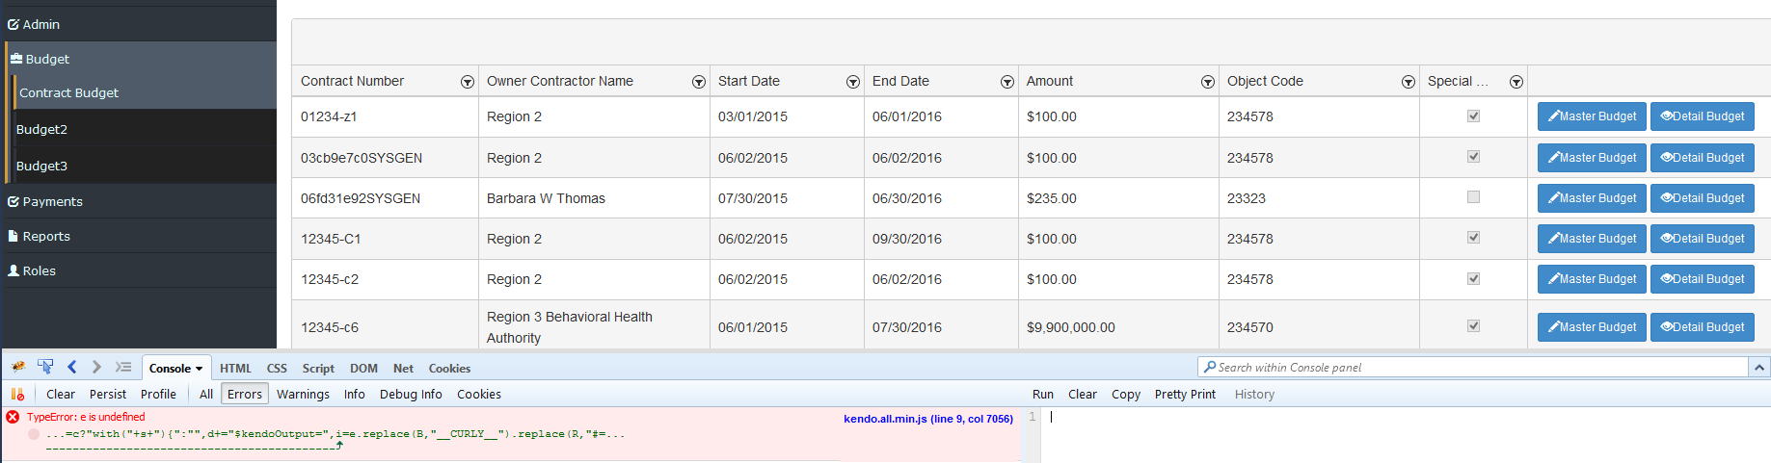Click Master Budget for contract 12345-c2
Screen dimensions: 1771x463
[x=1592, y=279]
